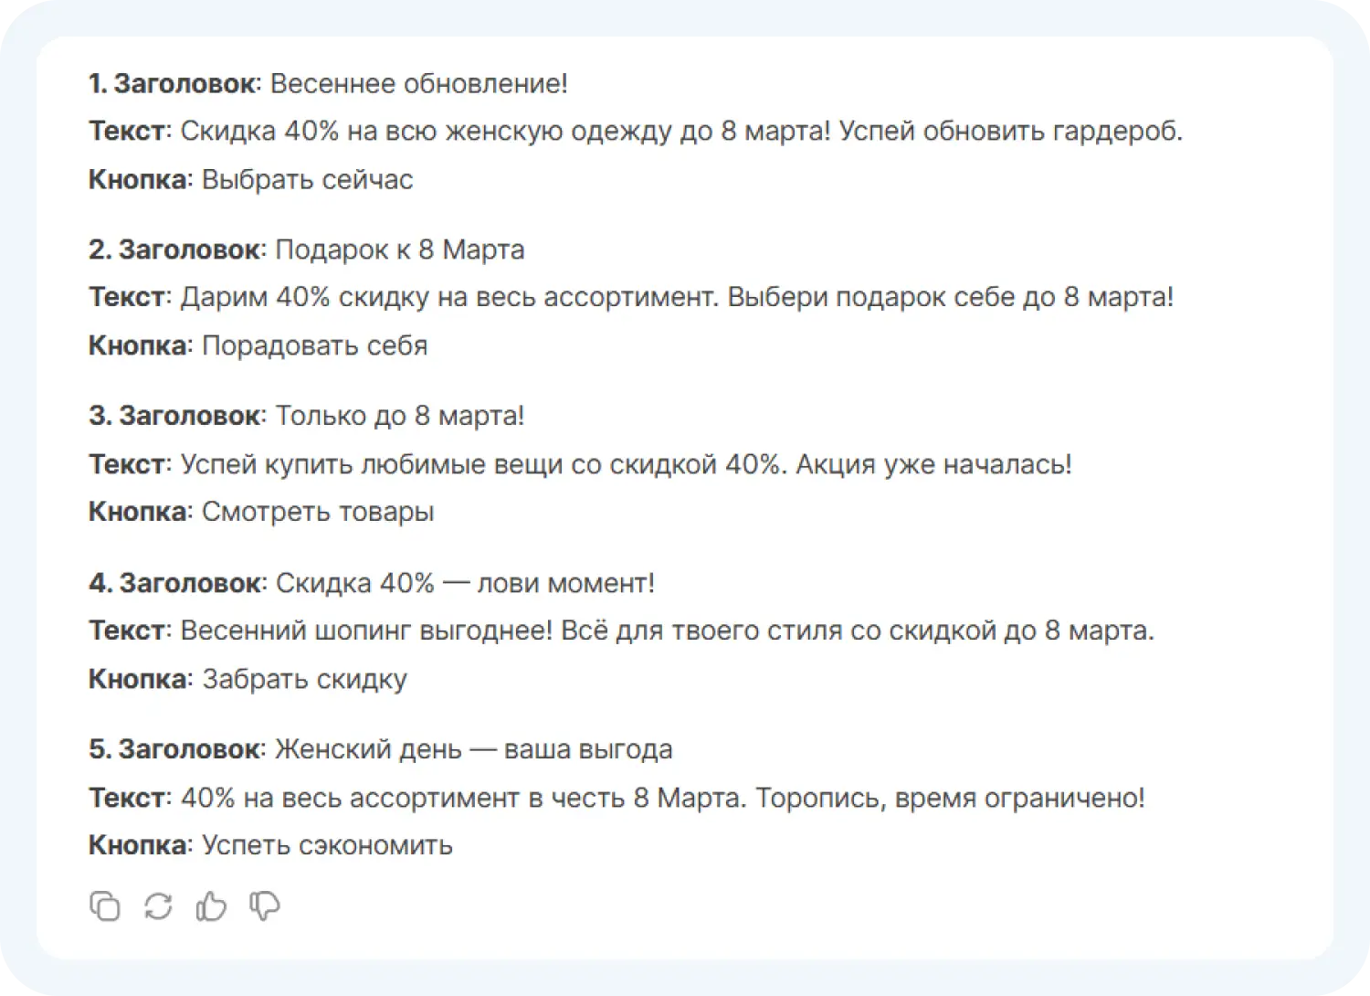Click the headline text 'Весеннее обновление!'

(418, 84)
